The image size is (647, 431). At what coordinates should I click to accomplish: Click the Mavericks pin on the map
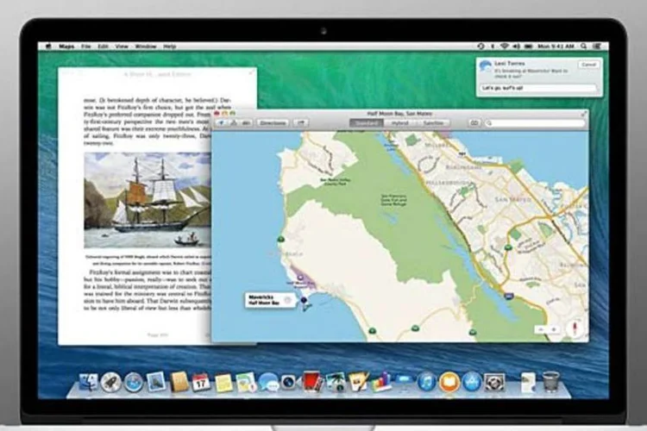pyautogui.click(x=305, y=301)
